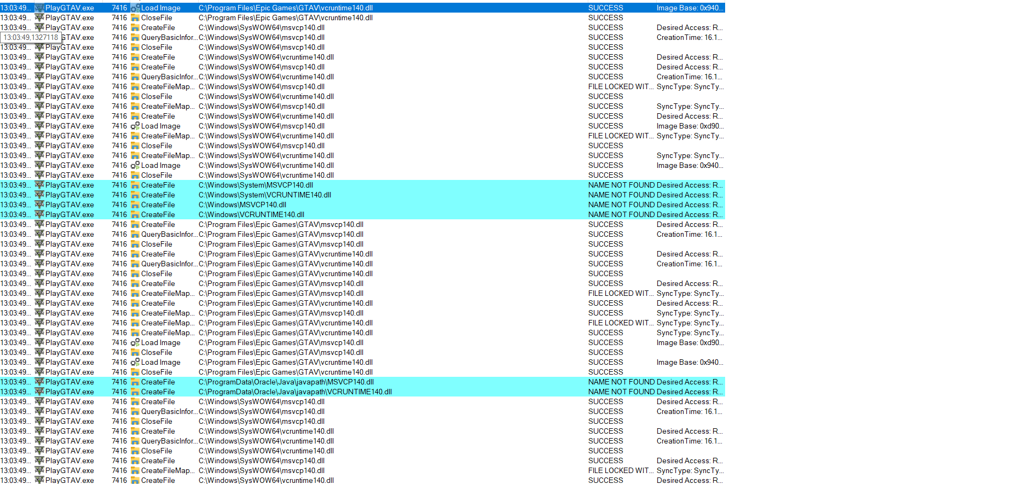The height and width of the screenshot is (484, 1019).
Task: Click CreateFileMap icon in SUCCESS row for GTAV\vcruntime140.dll
Action: click(x=135, y=333)
